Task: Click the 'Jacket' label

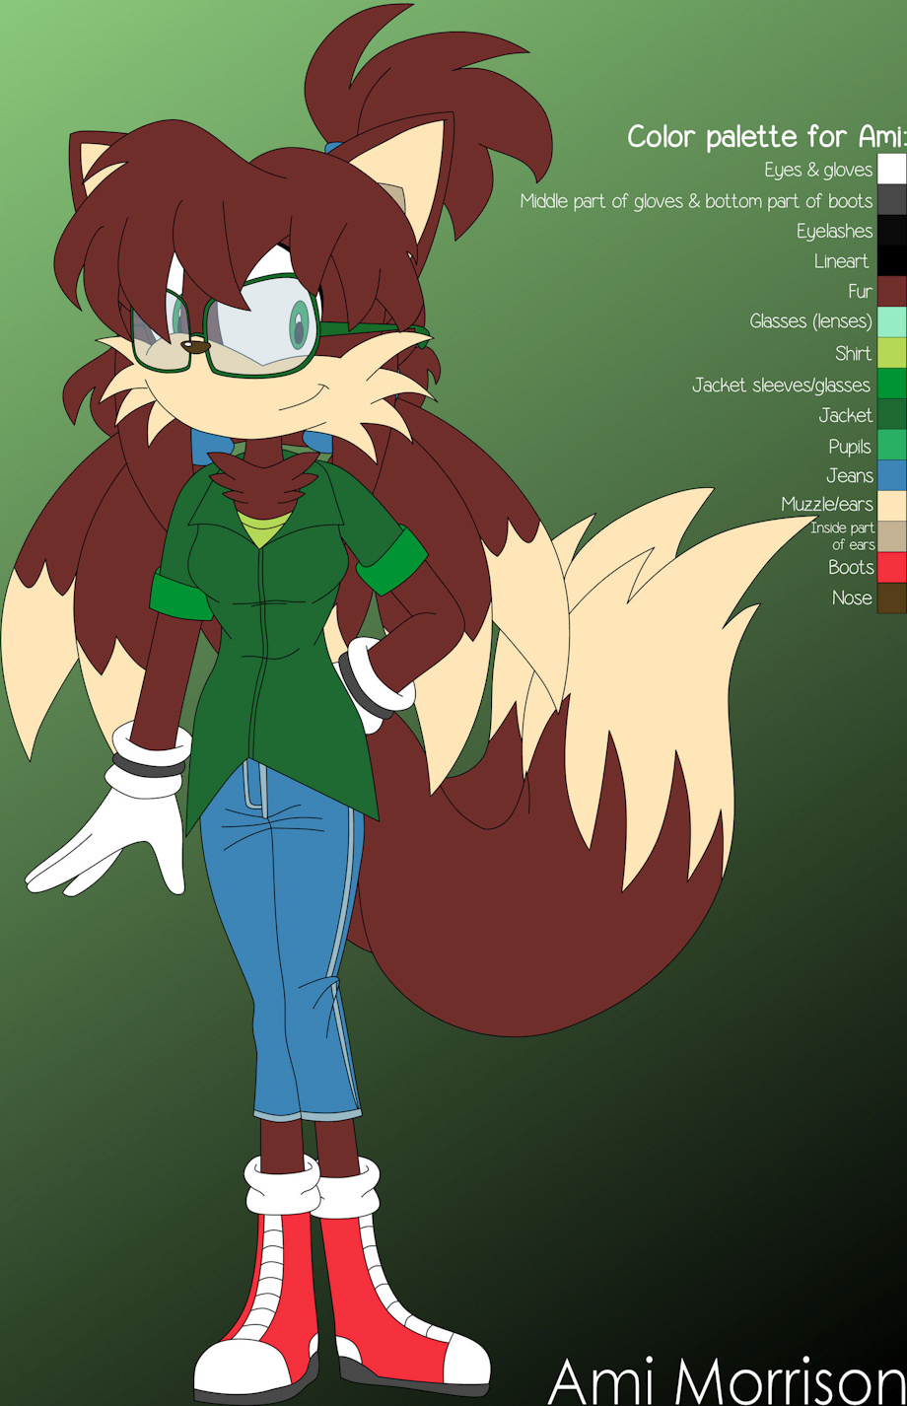Action: tap(846, 415)
